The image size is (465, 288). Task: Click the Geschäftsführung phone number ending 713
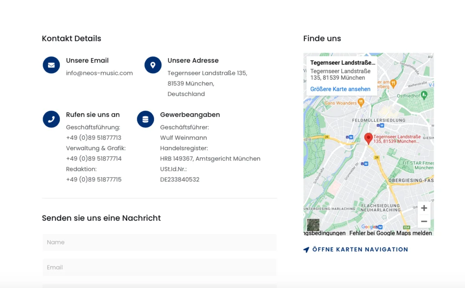click(x=94, y=138)
